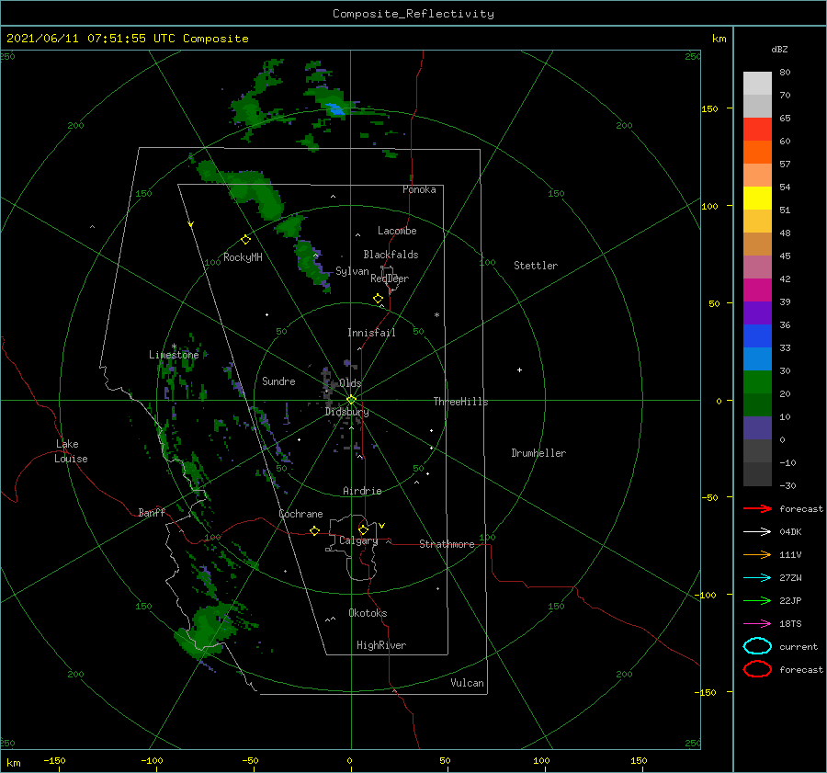The width and height of the screenshot is (827, 773).
Task: Click the Airdrie city label
Action: pos(362,491)
